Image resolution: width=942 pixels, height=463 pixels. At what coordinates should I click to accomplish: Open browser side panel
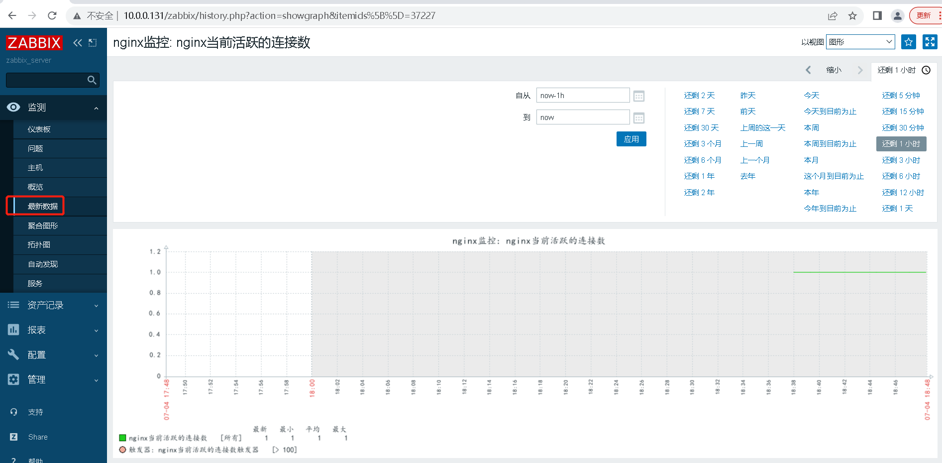coord(877,16)
